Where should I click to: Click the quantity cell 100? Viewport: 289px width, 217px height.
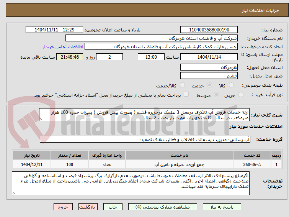pyautogui.click(x=70, y=164)
